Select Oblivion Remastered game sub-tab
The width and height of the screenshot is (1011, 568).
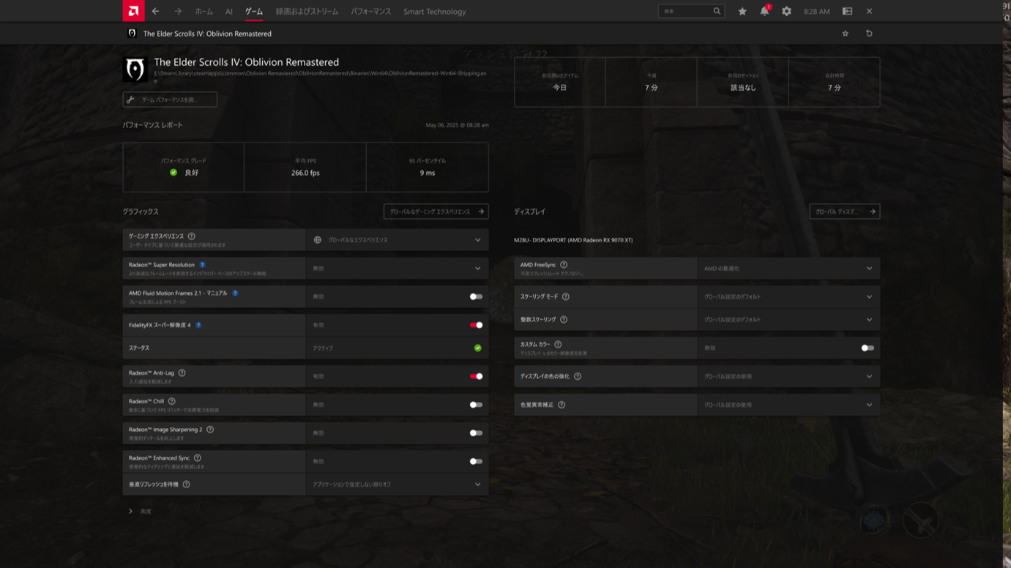(x=200, y=34)
